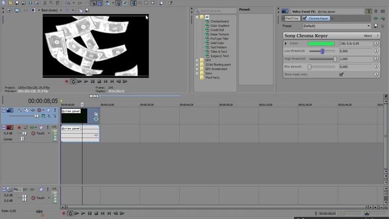Click preview window Record button
The width and height of the screenshot is (389, 219).
pyautogui.click(x=66, y=82)
